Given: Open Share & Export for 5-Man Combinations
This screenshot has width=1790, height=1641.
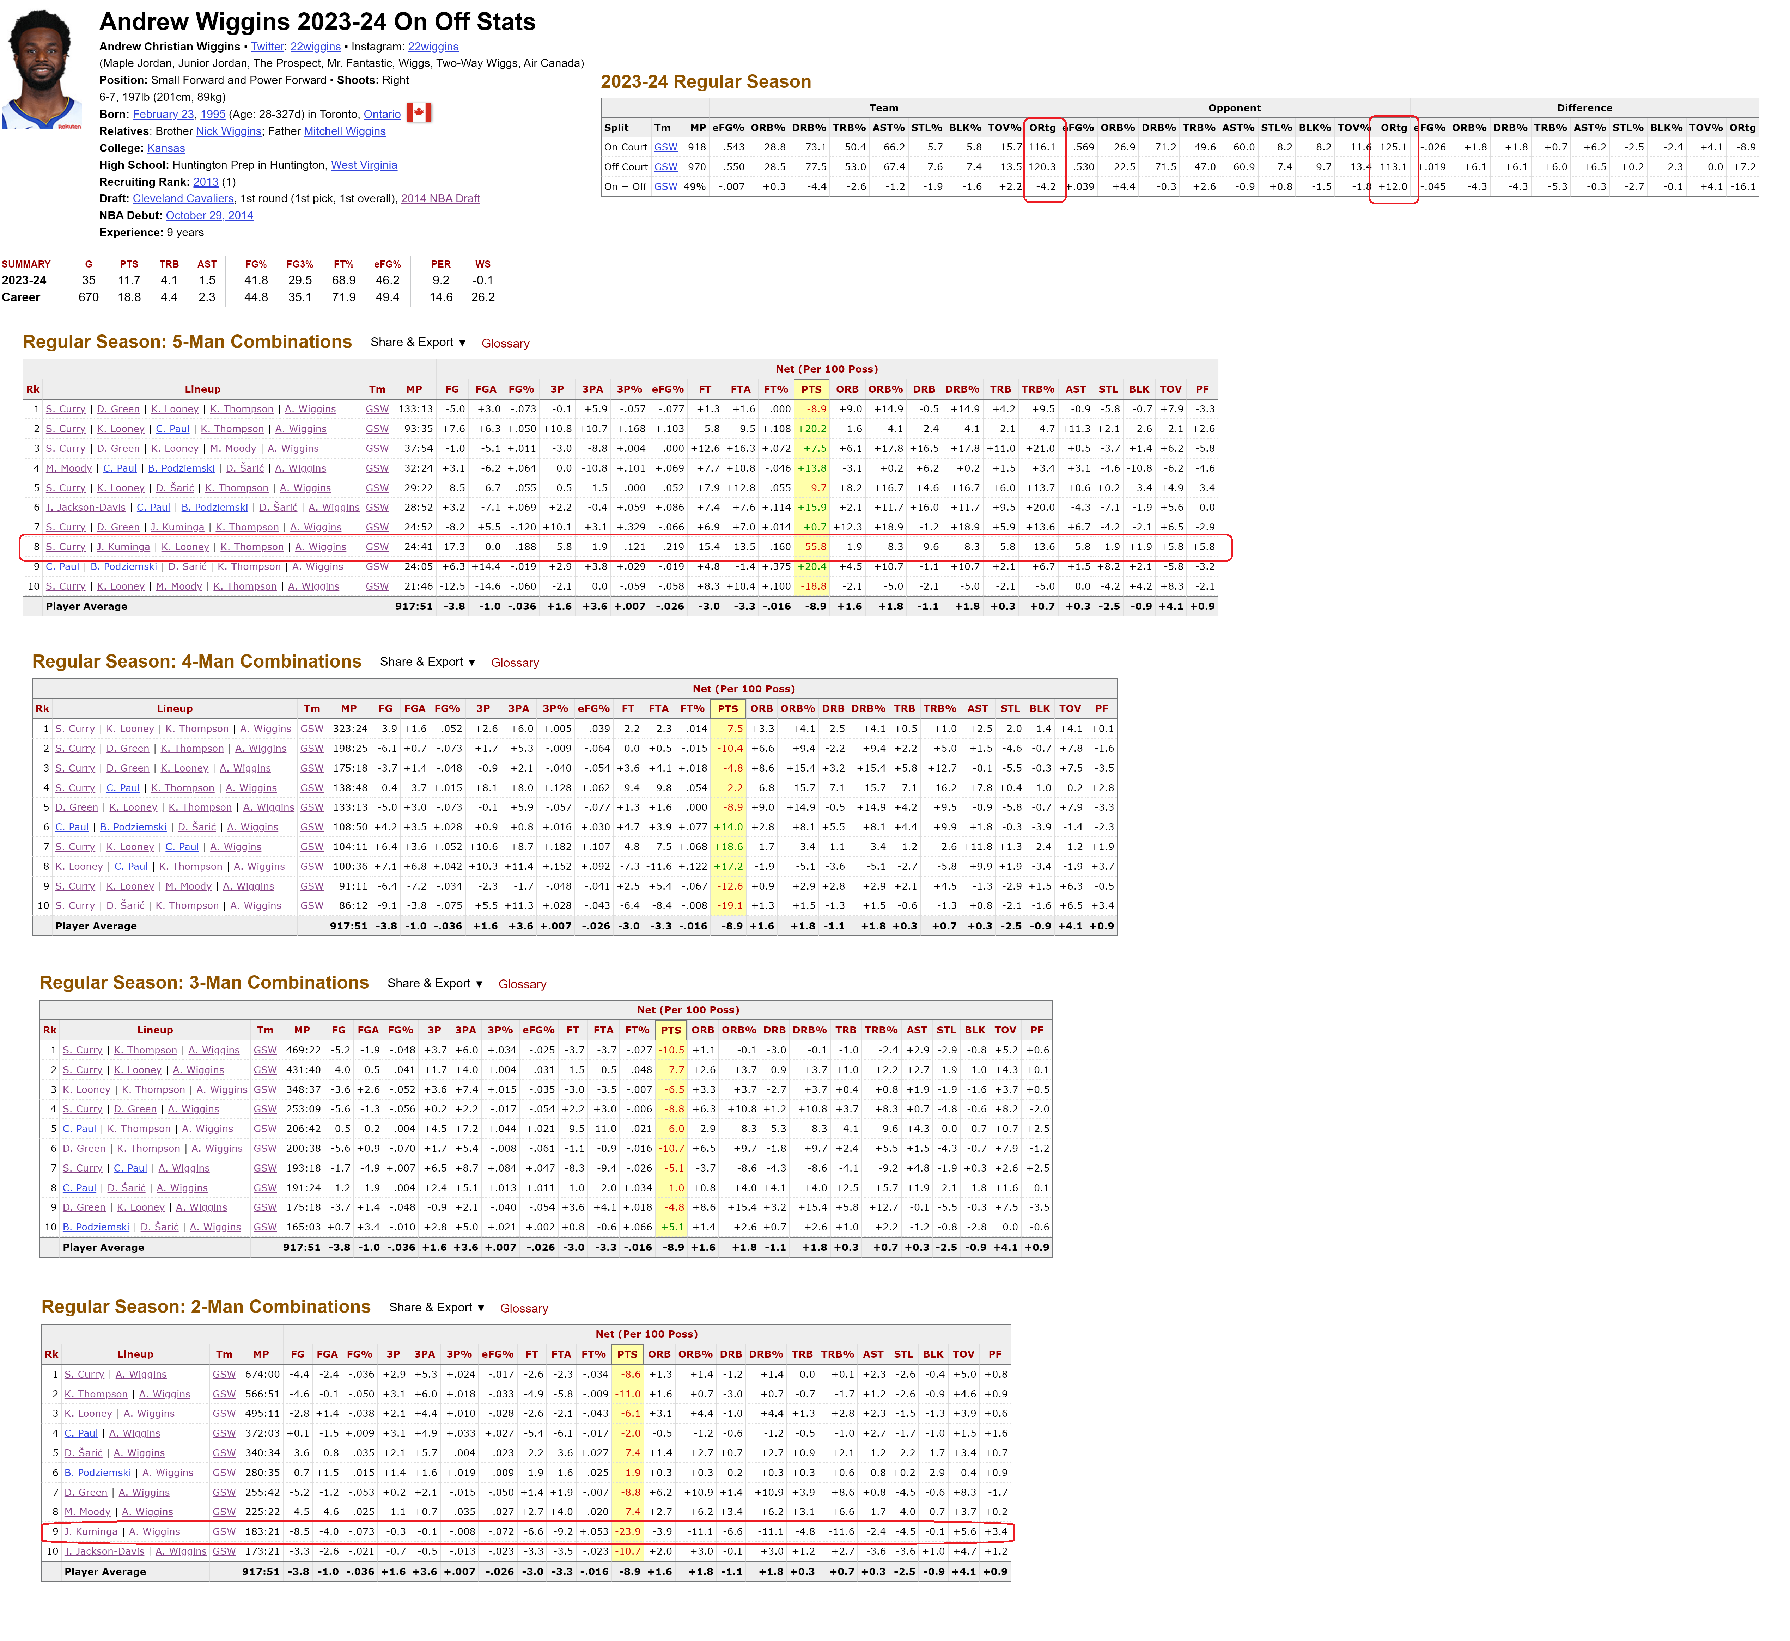Looking at the screenshot, I should coord(418,343).
